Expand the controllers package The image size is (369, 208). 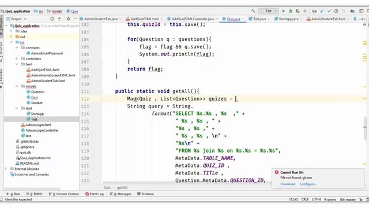tap(17, 59)
